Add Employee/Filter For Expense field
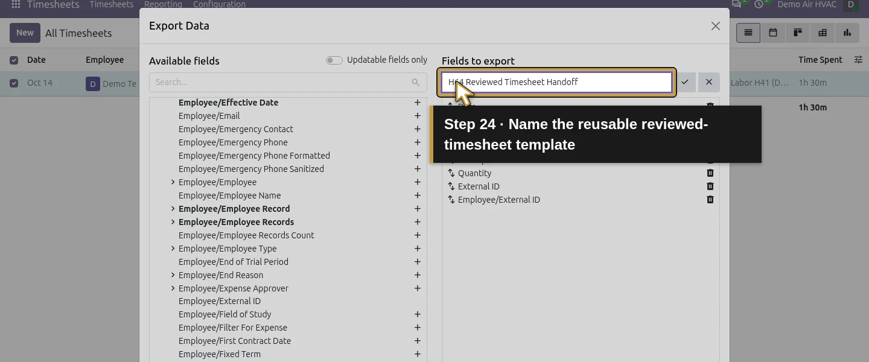The image size is (869, 362). 417,328
